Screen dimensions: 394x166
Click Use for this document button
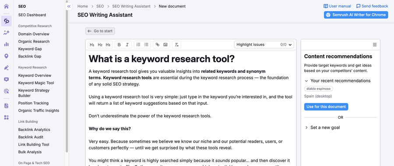pyautogui.click(x=326, y=106)
